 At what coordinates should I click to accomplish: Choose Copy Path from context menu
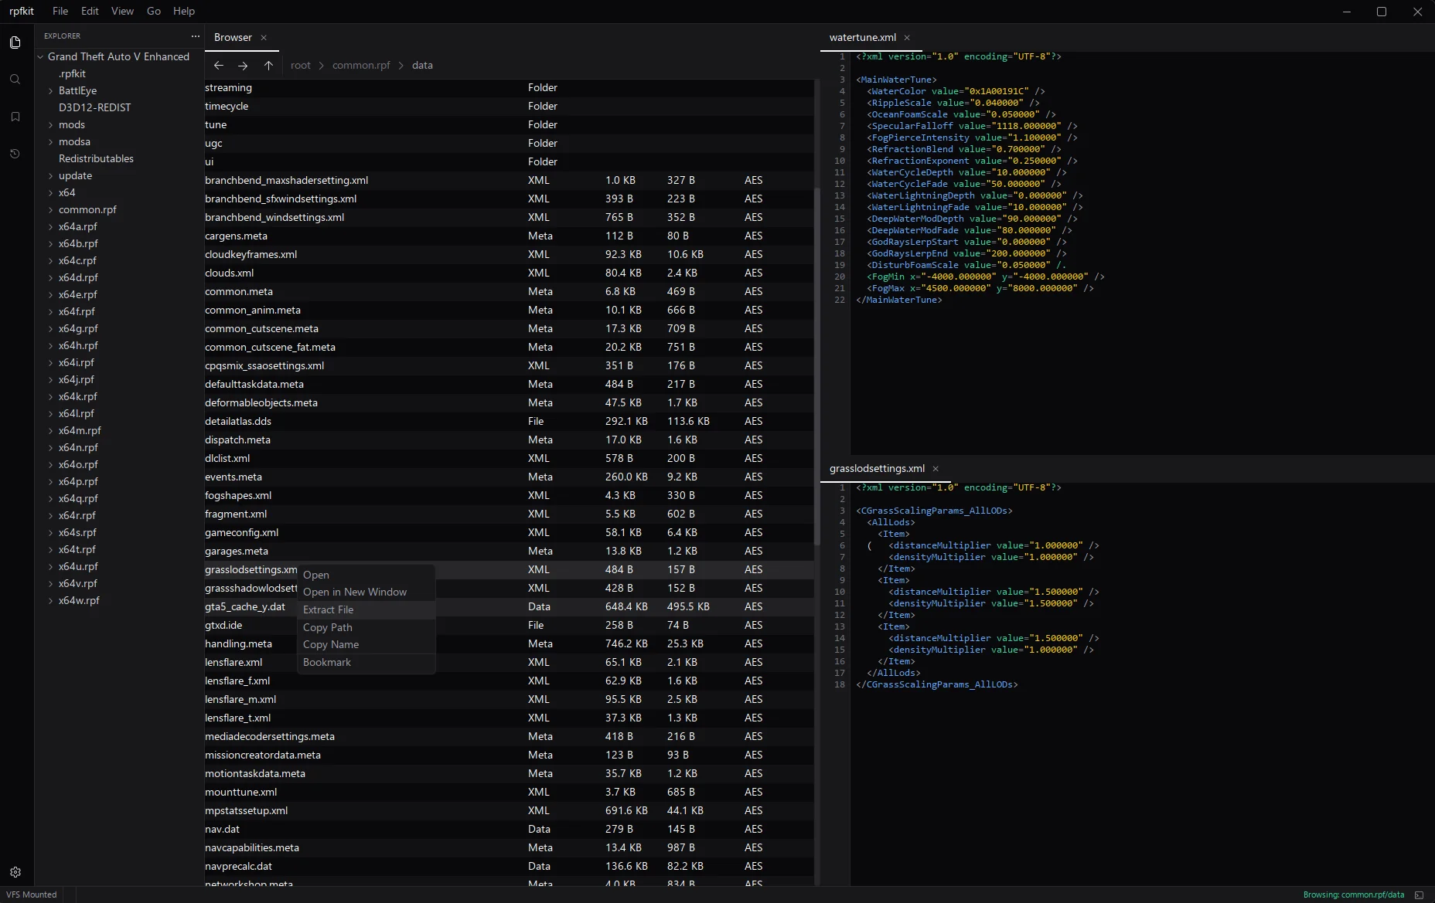(366, 627)
